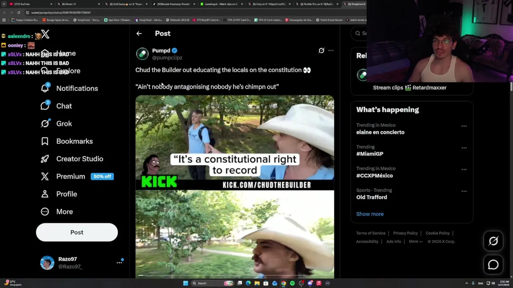The width and height of the screenshot is (513, 288).
Task: Open the floating messages chat button
Action: [493, 264]
